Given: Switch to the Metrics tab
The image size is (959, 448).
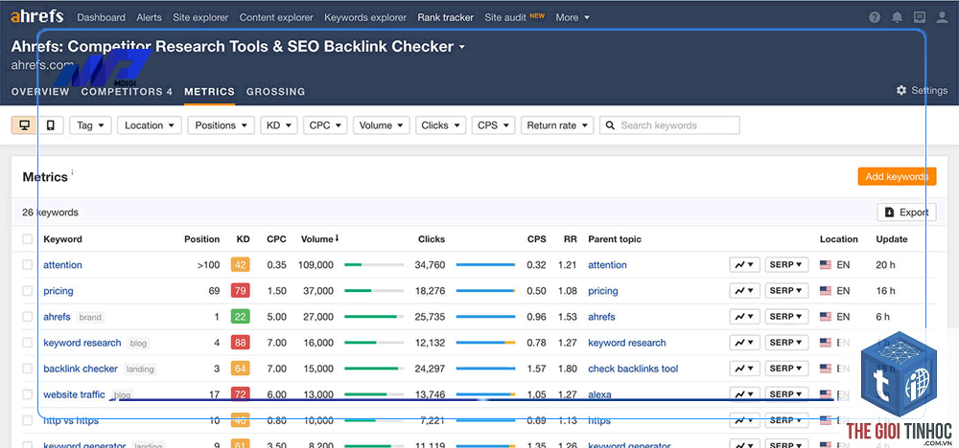Looking at the screenshot, I should pyautogui.click(x=209, y=92).
